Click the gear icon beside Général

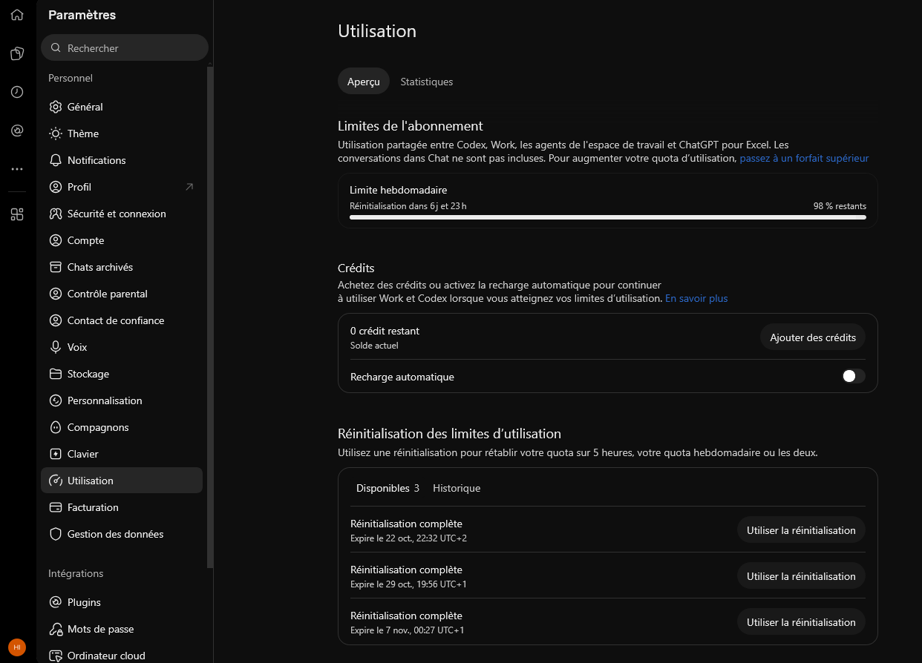(x=56, y=107)
